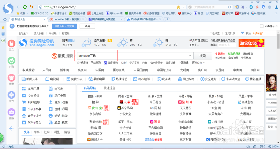280x149 pixels.
Task: Expand the 收藏 favorites dropdown arrow
Action: pos(27,13)
